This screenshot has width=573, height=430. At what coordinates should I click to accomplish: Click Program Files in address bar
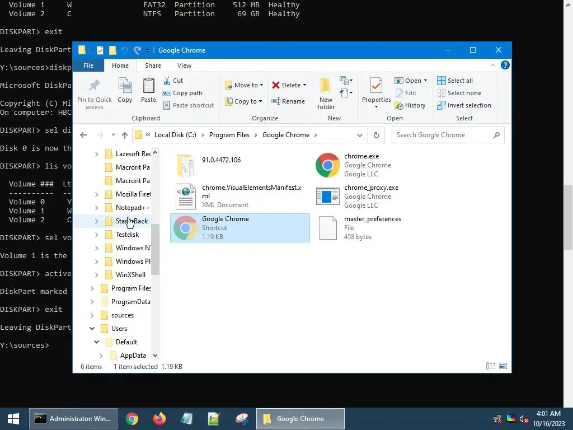pos(229,135)
